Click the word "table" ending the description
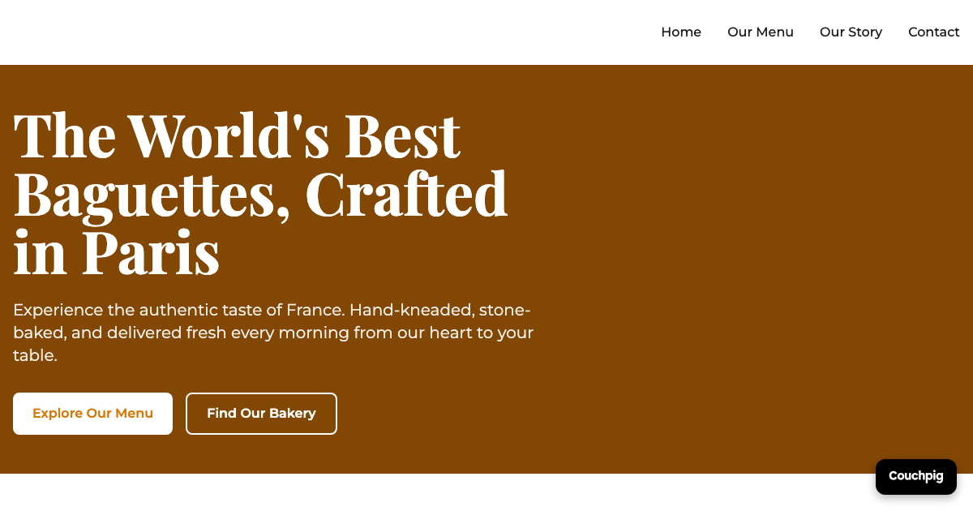 pyautogui.click(x=34, y=355)
